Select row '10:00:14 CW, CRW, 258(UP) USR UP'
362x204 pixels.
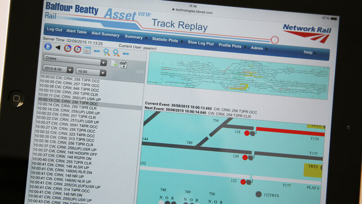(x=68, y=111)
